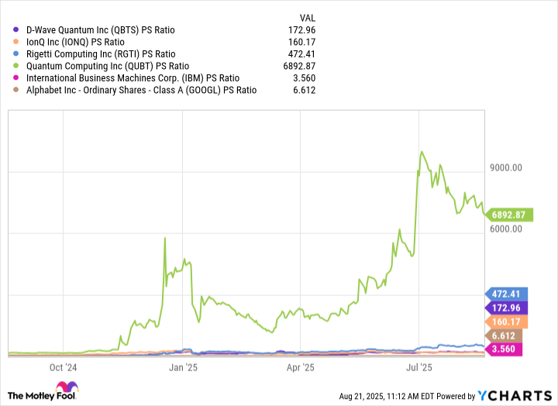Click the VAL column header
558x406 pixels.
(307, 18)
